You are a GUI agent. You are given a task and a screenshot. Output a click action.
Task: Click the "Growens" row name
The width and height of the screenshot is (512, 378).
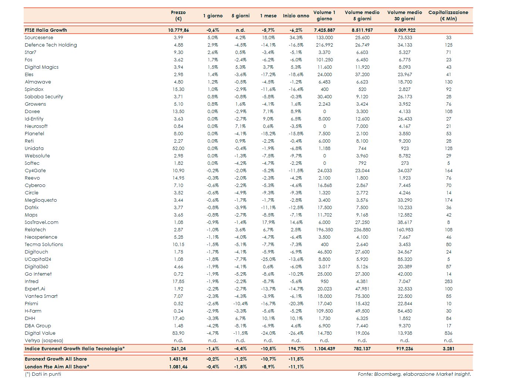point(35,104)
